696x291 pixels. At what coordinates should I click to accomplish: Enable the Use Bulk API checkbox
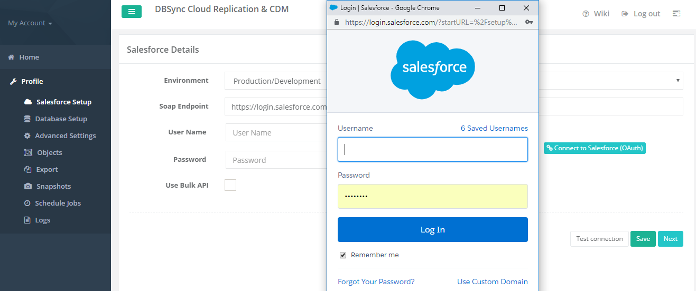[230, 185]
